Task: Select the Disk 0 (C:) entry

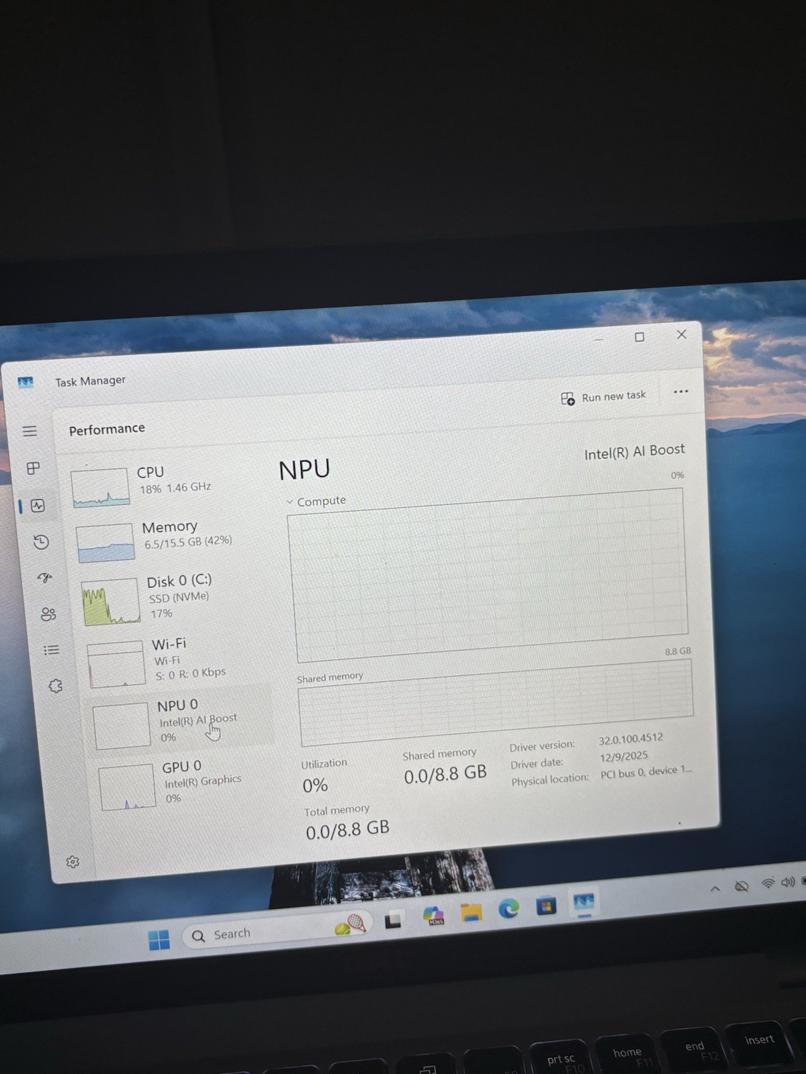Action: point(172,599)
